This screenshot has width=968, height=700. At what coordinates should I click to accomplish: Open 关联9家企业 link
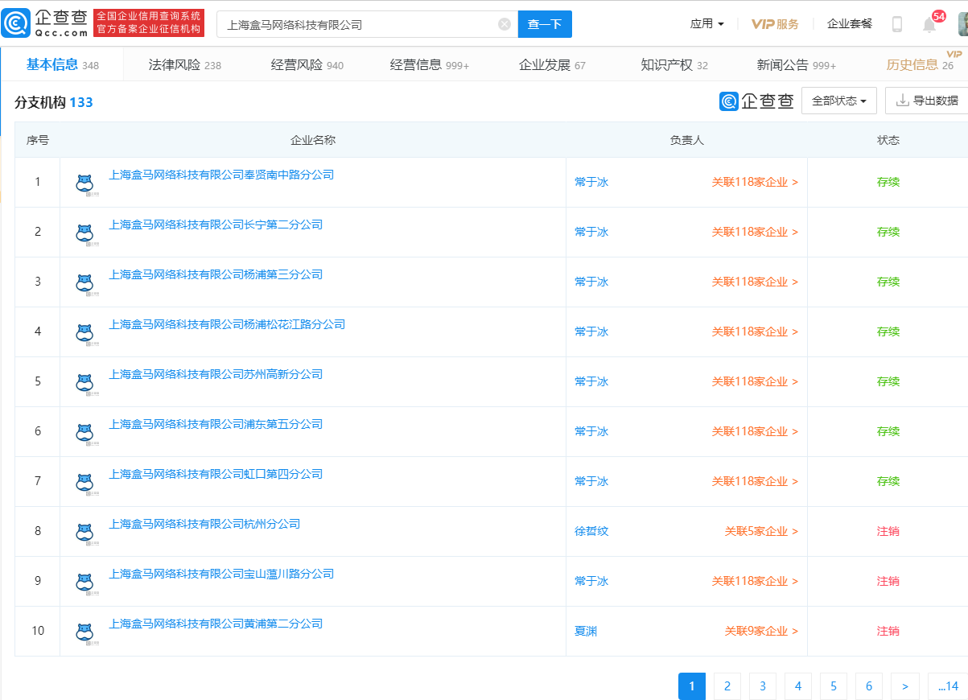[761, 631]
